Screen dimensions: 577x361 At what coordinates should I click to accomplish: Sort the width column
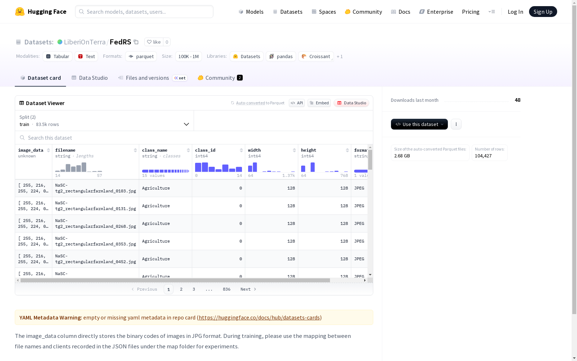pyautogui.click(x=294, y=150)
